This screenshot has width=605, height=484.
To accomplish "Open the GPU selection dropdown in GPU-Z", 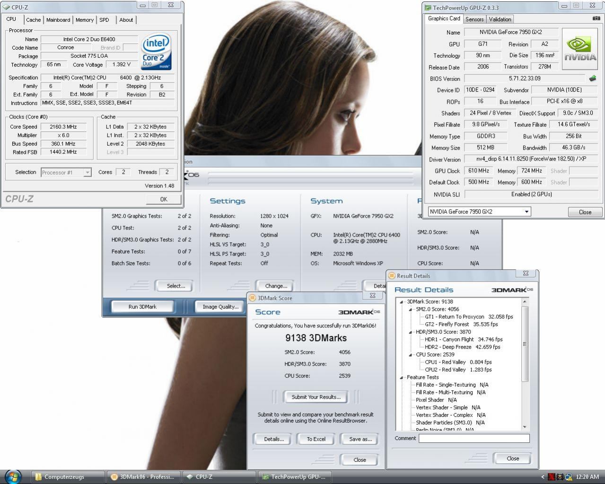I will tap(526, 212).
